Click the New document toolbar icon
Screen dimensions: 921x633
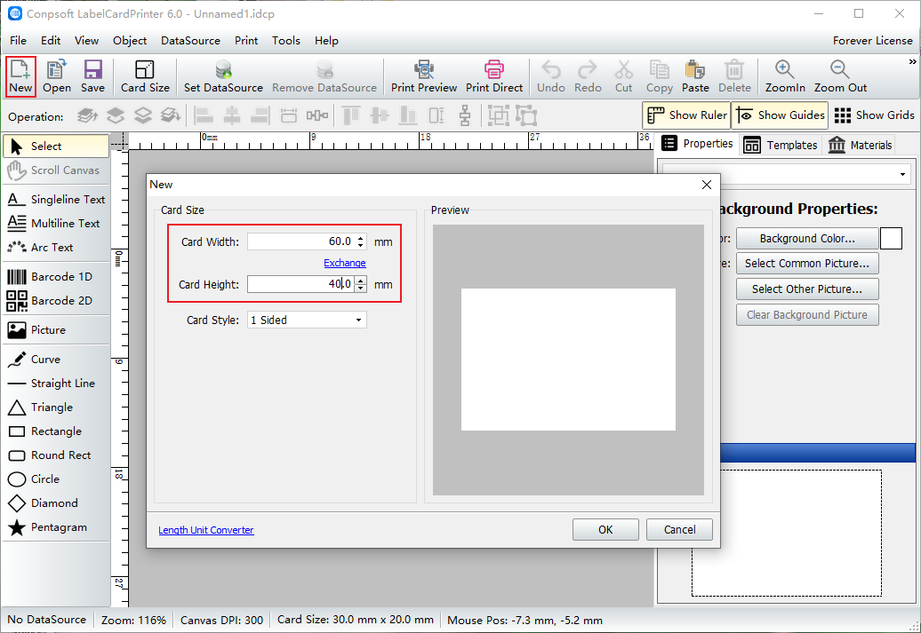(20, 76)
